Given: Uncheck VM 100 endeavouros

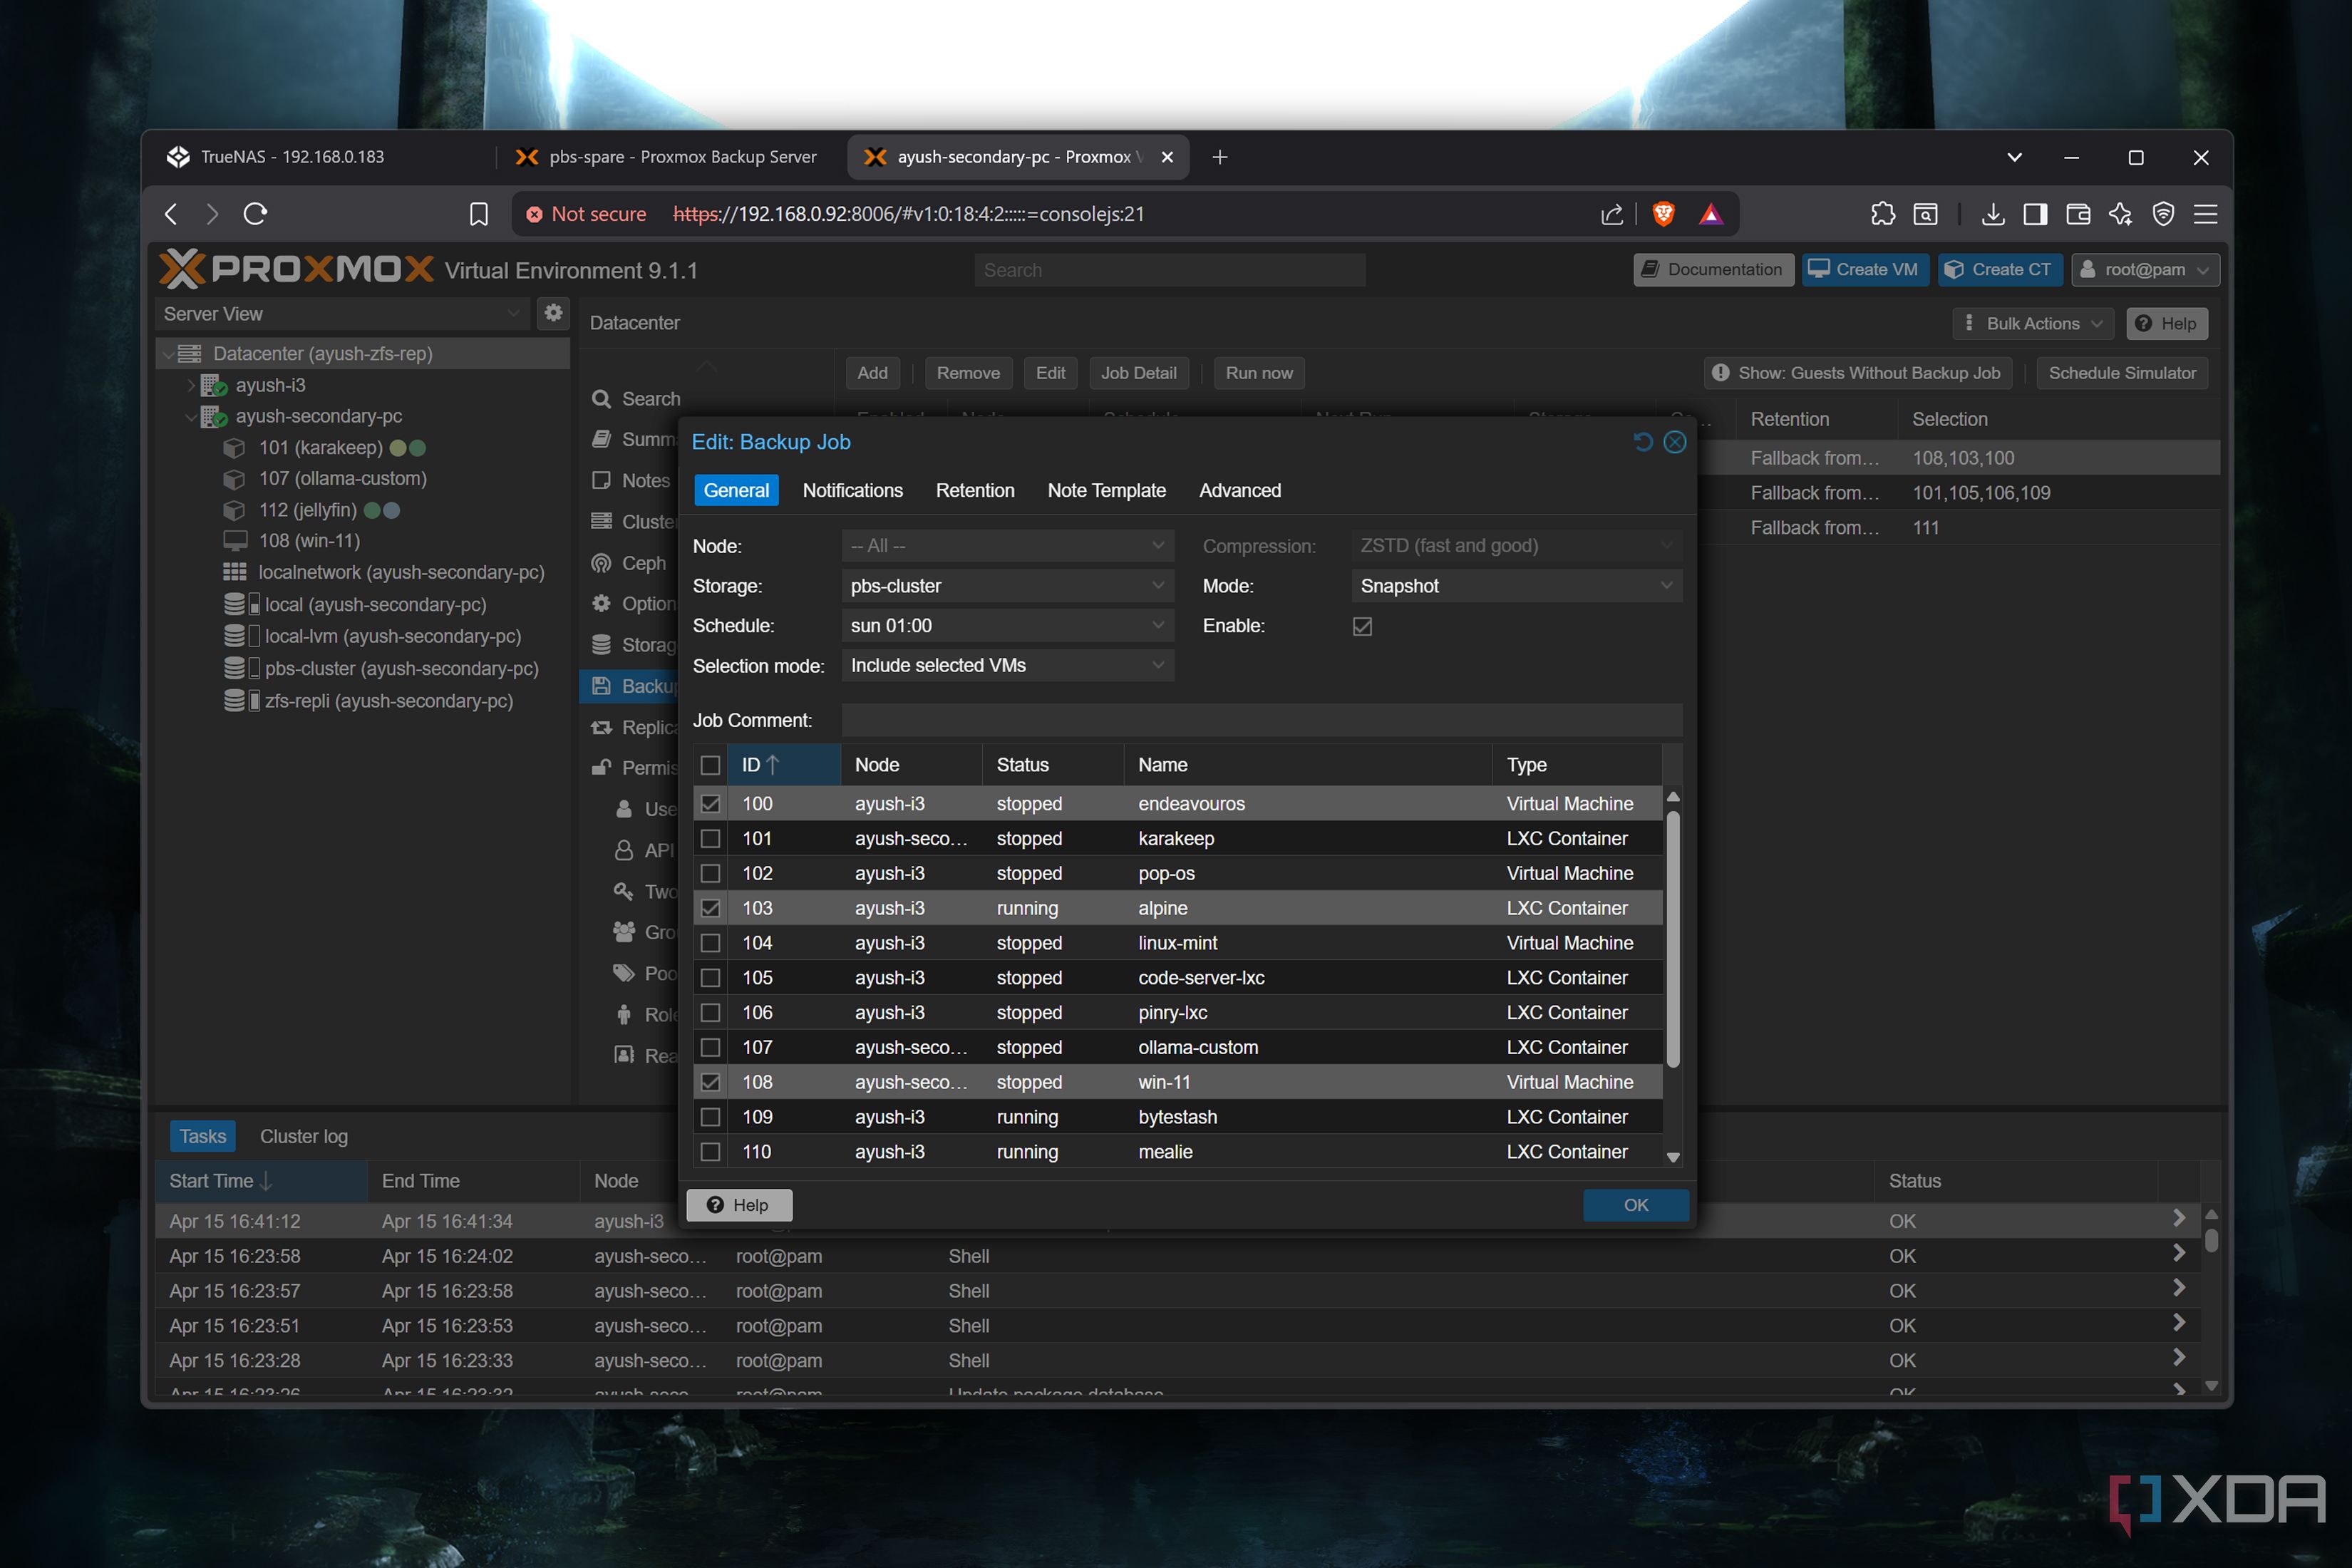Looking at the screenshot, I should [x=710, y=804].
